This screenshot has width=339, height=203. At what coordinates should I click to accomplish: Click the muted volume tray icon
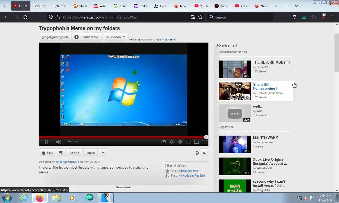[x=306, y=198]
